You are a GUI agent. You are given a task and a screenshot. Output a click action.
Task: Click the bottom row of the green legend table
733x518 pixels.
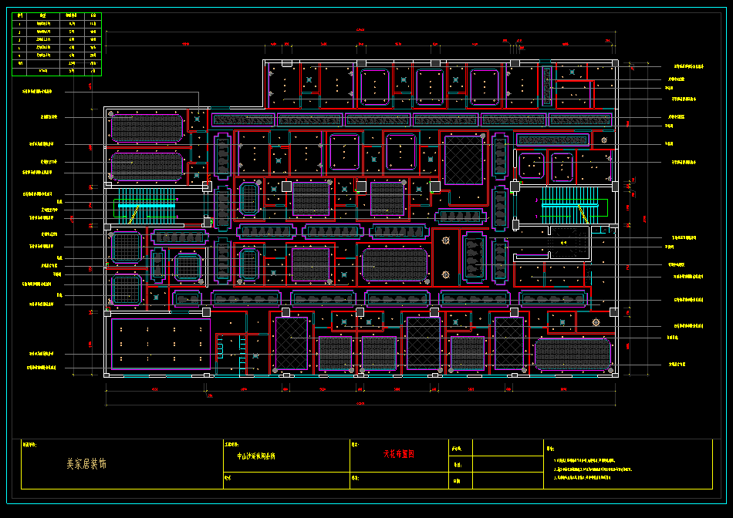(x=56, y=71)
